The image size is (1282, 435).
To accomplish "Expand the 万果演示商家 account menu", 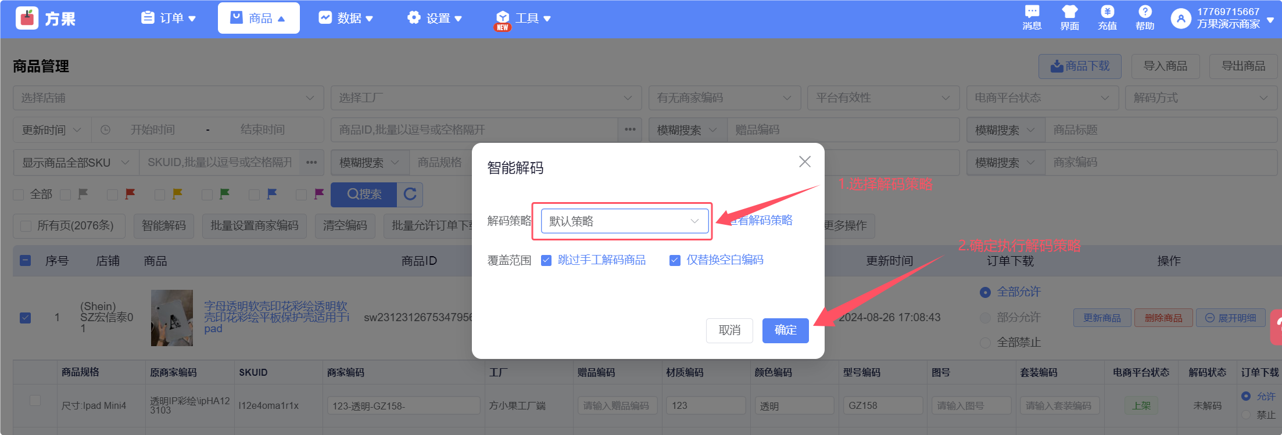I will (1270, 20).
